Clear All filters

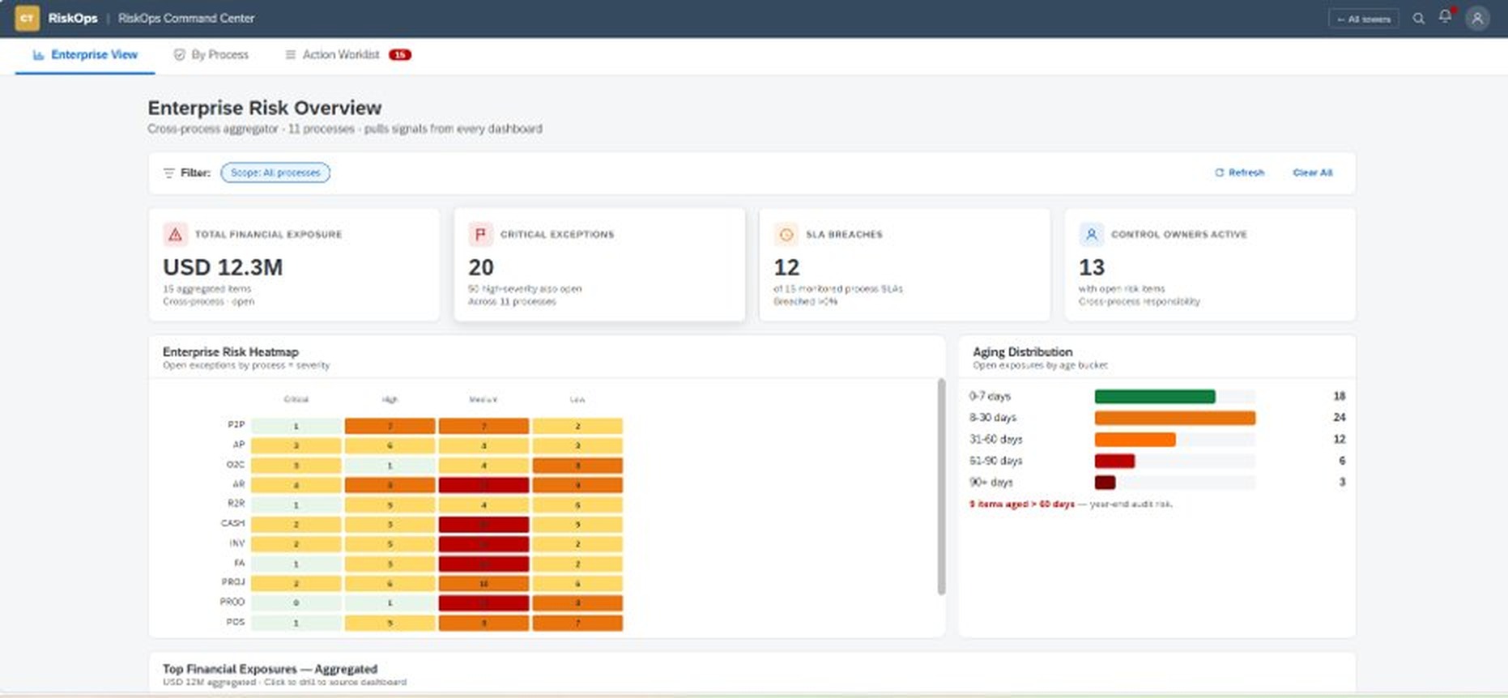[x=1313, y=172]
